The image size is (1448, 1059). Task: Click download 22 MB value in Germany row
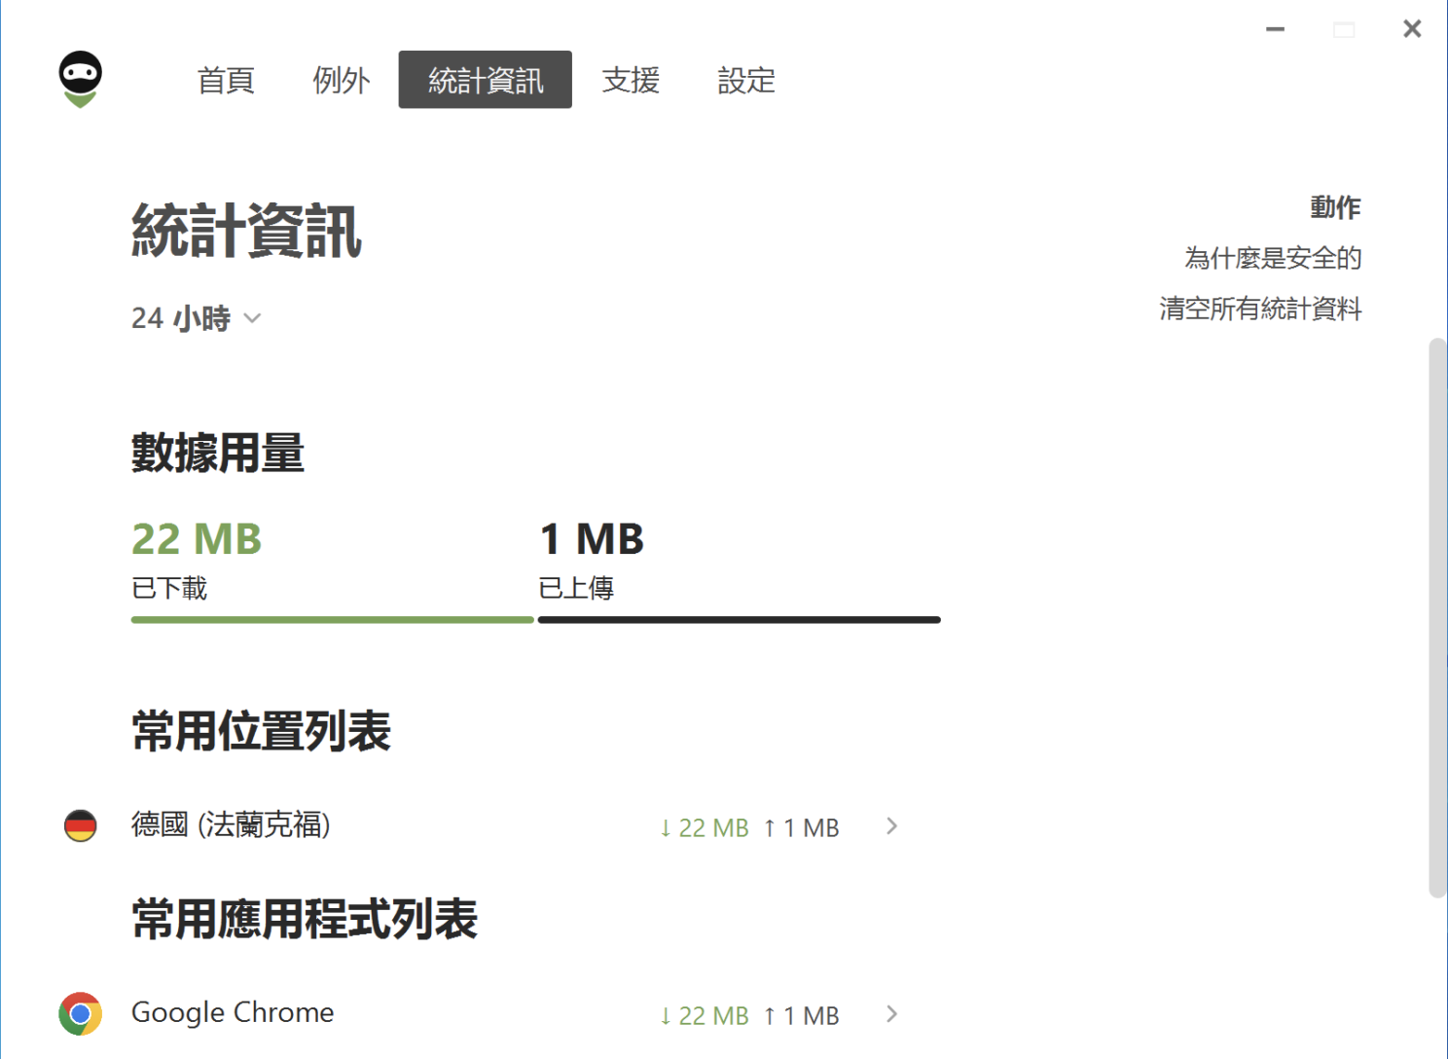pos(704,828)
